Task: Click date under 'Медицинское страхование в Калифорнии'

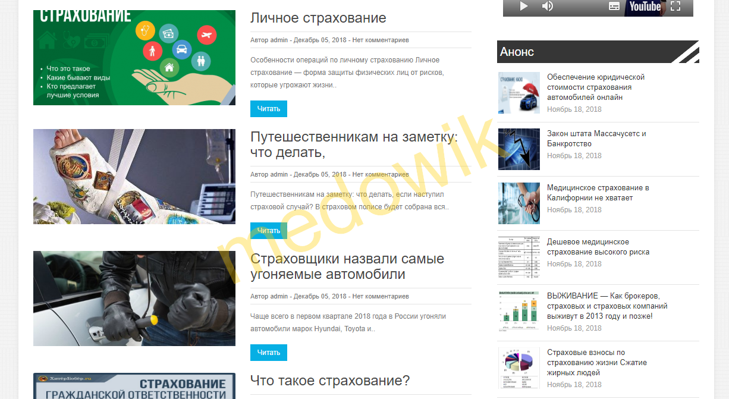Action: pyautogui.click(x=574, y=210)
